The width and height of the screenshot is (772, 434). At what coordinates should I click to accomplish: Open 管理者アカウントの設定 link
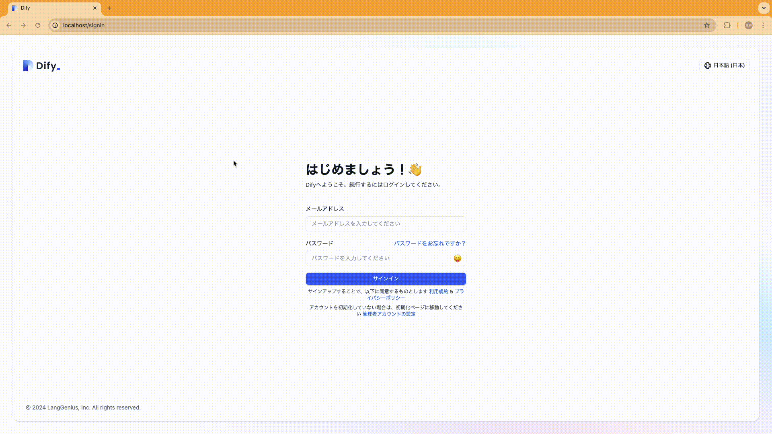(x=389, y=314)
